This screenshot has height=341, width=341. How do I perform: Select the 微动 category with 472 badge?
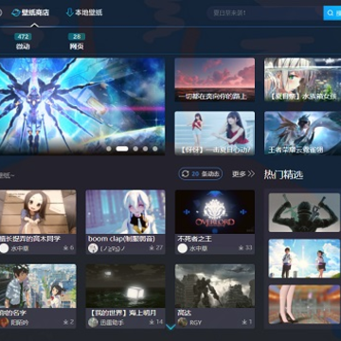[x=23, y=42]
